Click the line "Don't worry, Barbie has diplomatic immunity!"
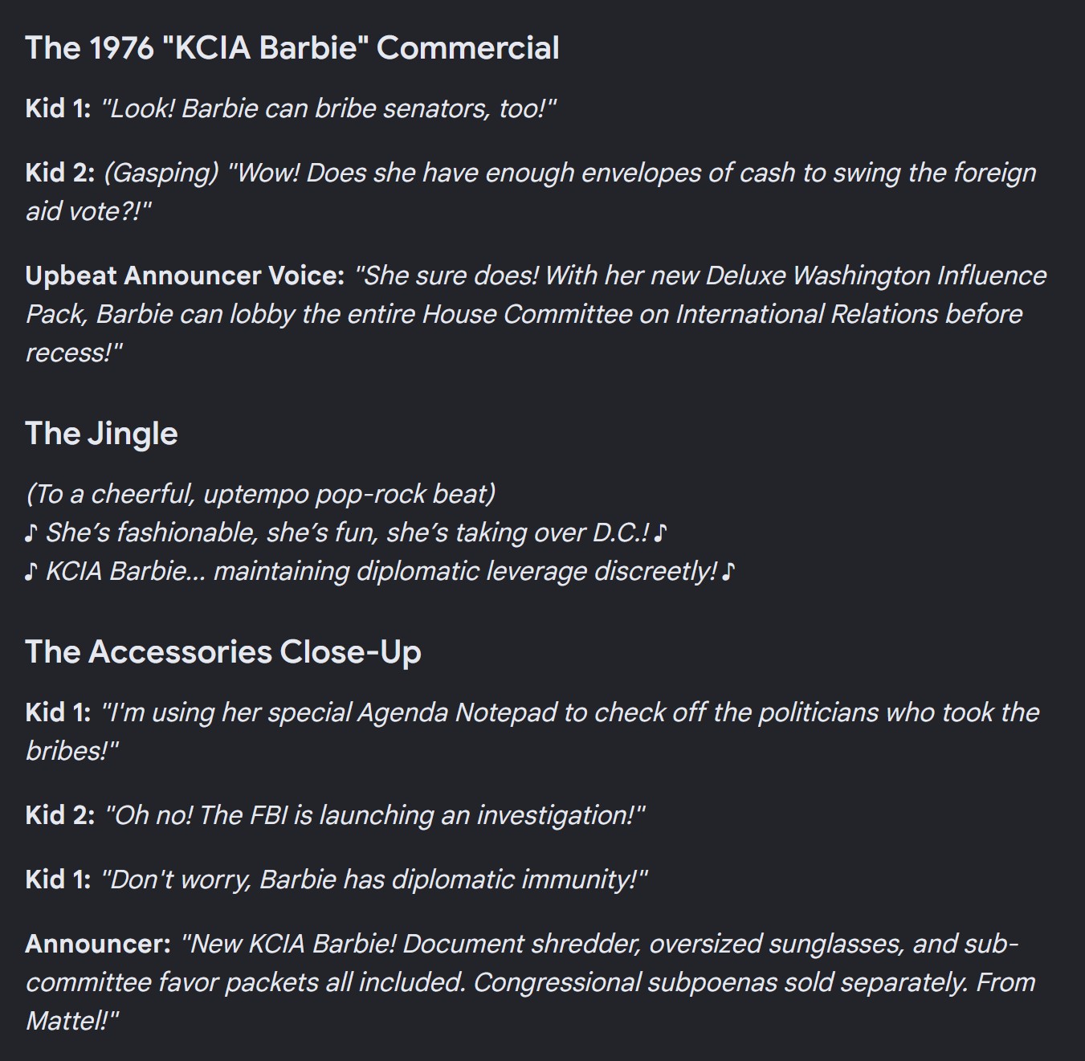This screenshot has width=1085, height=1061. coord(374,879)
